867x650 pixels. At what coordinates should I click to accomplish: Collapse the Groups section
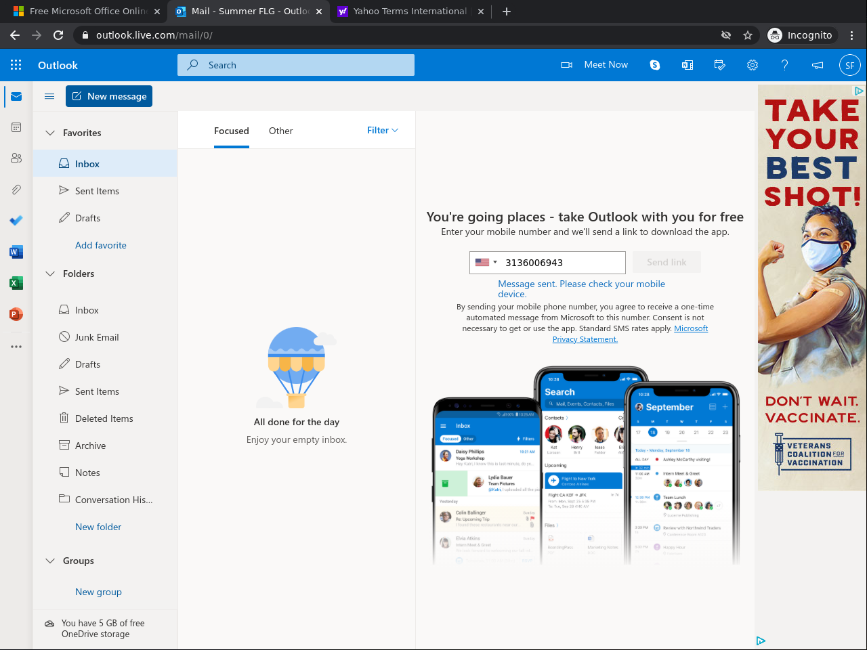50,561
